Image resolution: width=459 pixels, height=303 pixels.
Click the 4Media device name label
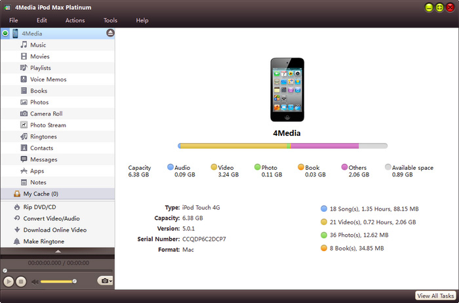click(x=287, y=133)
